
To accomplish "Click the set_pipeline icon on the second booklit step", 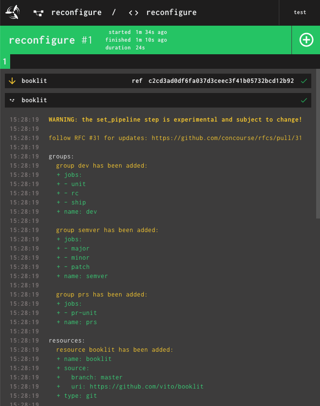I will pos(12,100).
